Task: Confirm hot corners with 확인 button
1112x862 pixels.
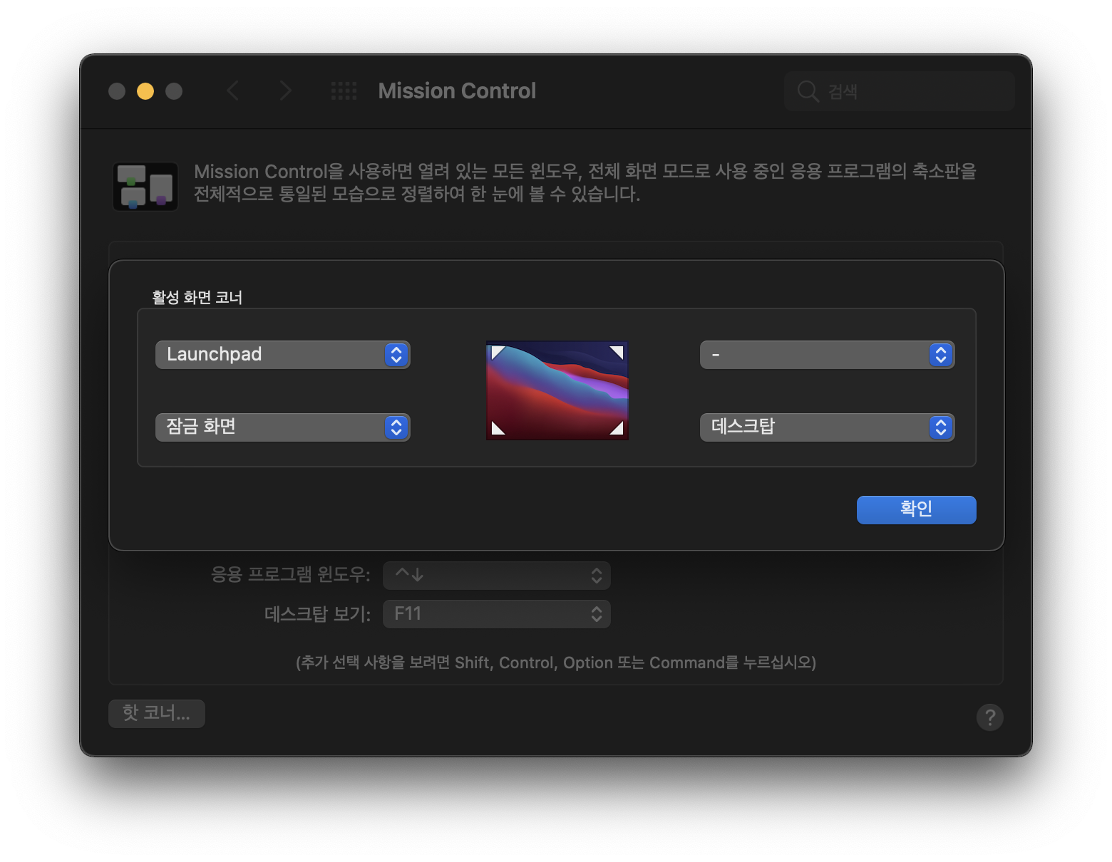Action: [x=916, y=510]
